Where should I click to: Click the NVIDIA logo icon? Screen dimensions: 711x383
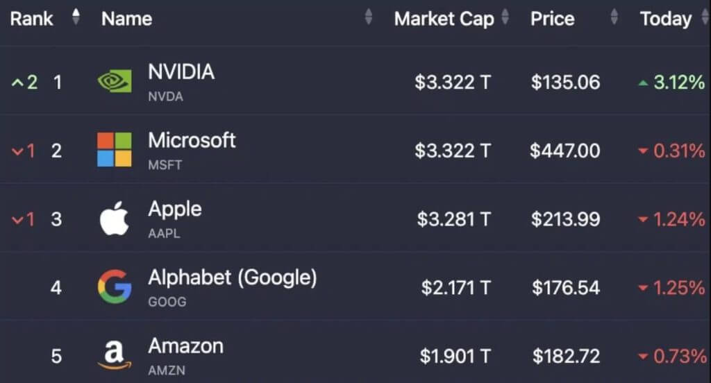115,82
